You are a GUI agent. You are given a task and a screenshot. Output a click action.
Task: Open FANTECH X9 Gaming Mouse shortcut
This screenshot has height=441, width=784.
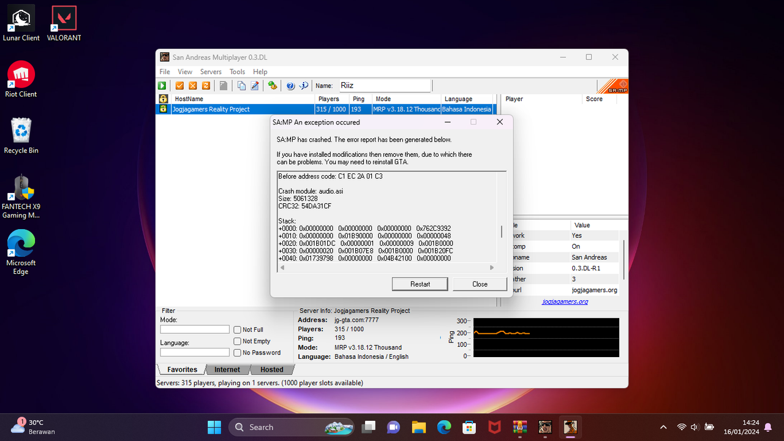[x=21, y=196]
